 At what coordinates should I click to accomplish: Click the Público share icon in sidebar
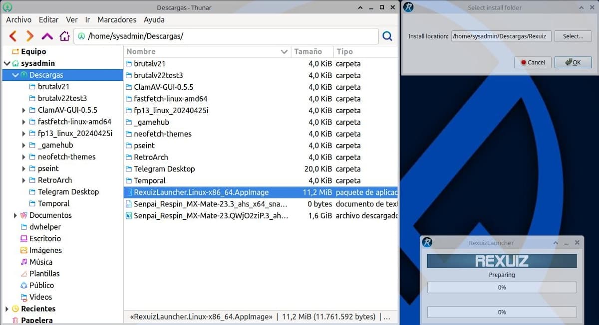23,285
